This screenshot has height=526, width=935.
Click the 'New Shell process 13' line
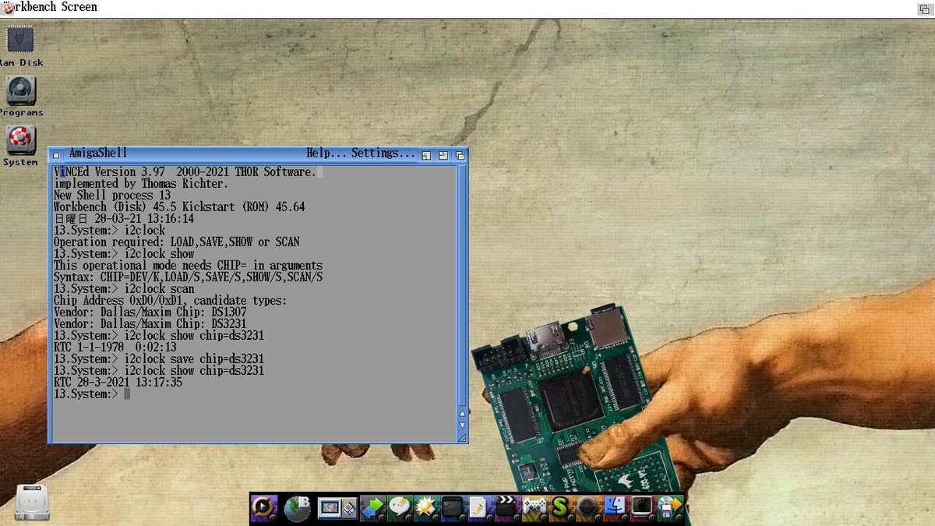click(111, 196)
